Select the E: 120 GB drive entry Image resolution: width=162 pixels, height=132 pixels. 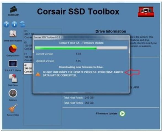(28, 45)
